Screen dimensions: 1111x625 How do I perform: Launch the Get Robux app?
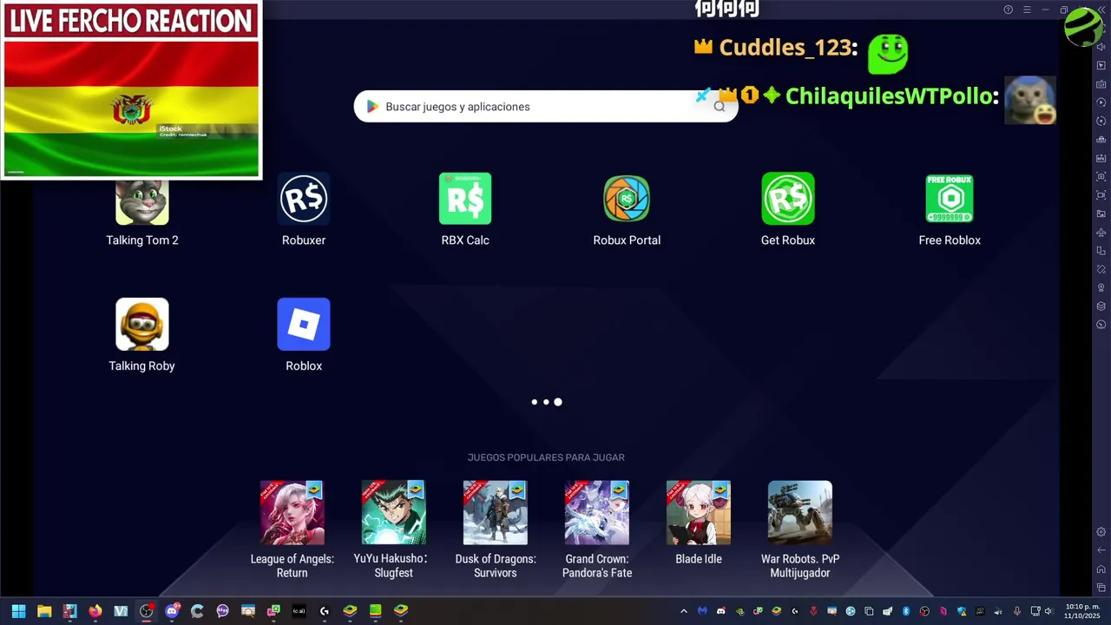(x=788, y=199)
